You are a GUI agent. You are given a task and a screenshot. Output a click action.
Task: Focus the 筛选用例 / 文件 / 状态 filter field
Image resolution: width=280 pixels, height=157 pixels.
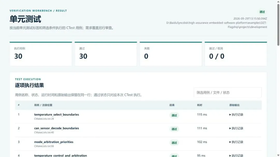click(x=228, y=92)
